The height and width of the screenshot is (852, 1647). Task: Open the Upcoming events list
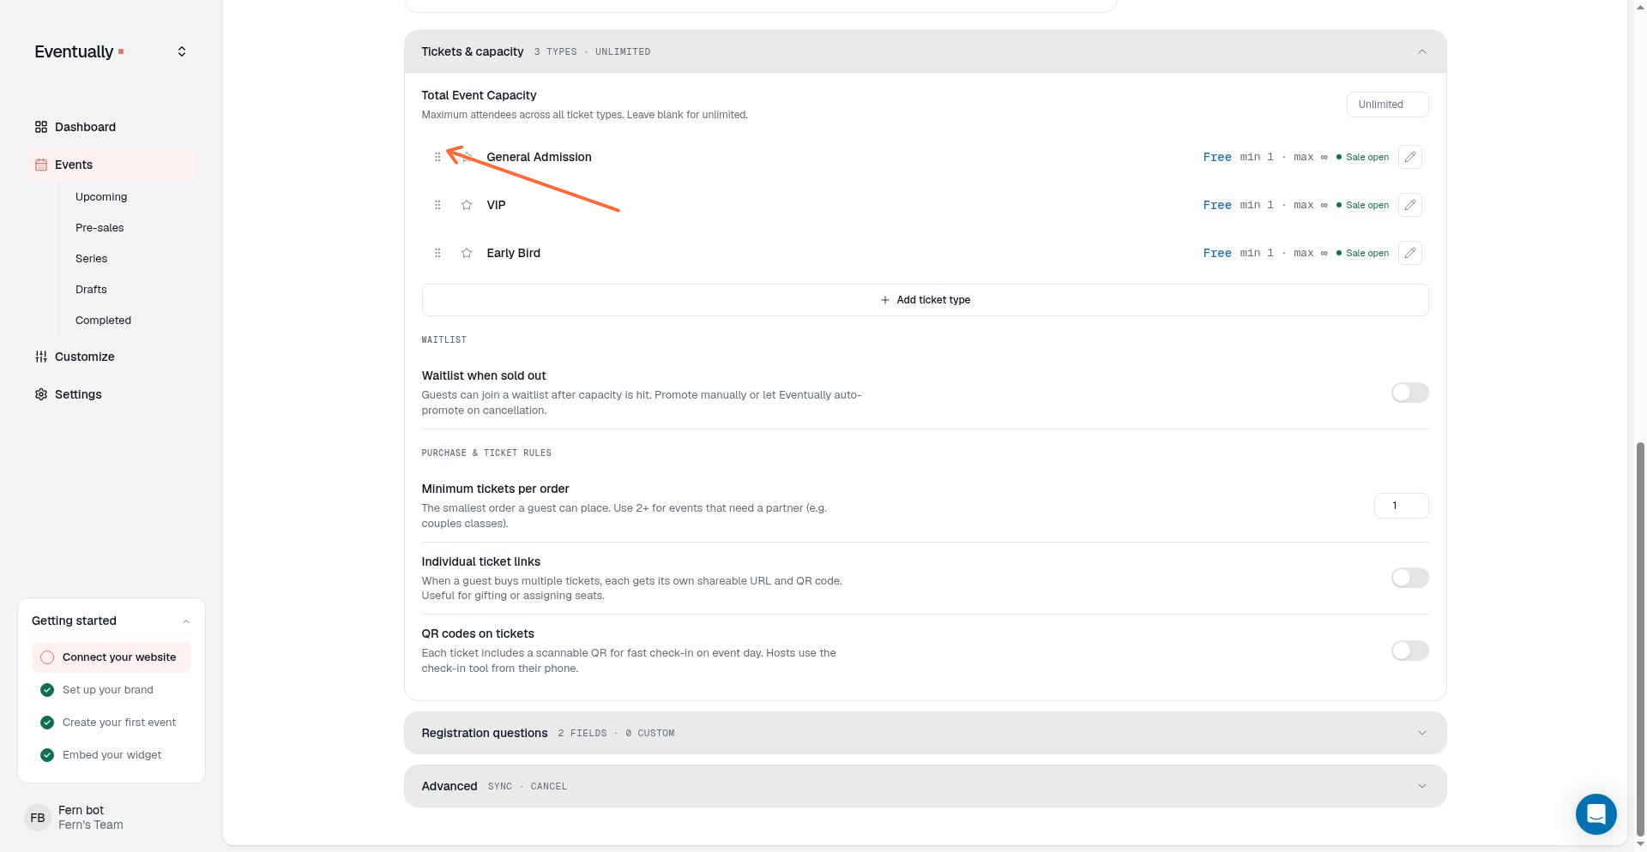pyautogui.click(x=101, y=197)
